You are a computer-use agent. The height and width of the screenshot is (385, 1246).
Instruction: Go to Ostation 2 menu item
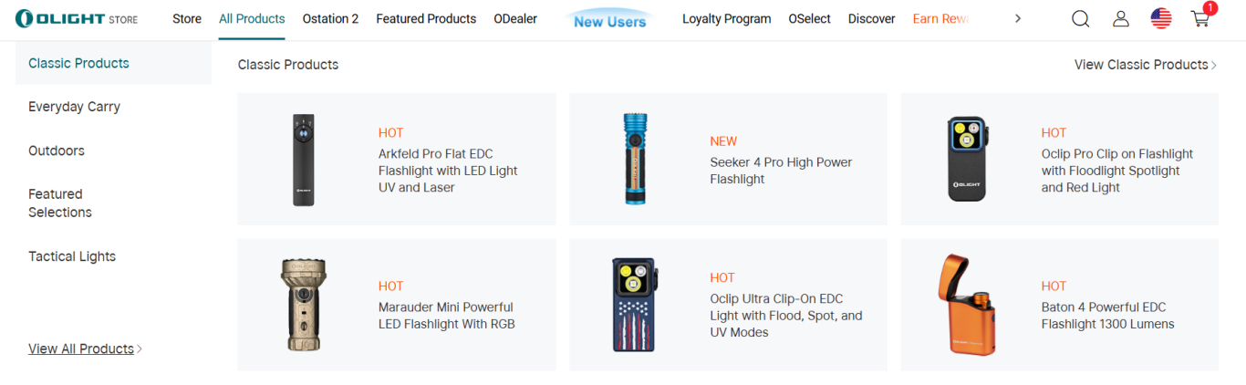(330, 18)
